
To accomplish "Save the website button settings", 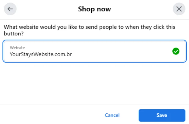I will [x=162, y=115].
